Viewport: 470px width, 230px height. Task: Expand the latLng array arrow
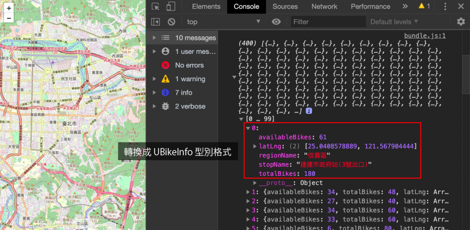click(x=255, y=146)
